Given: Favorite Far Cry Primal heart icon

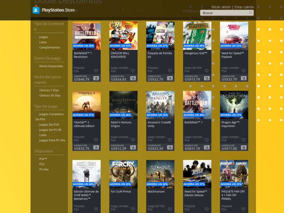Looking at the screenshot, I should coord(133,209).
